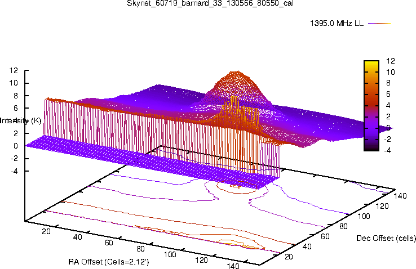Click the color bar gradient scale
The width and height of the screenshot is (416, 269).
pyautogui.click(x=371, y=106)
